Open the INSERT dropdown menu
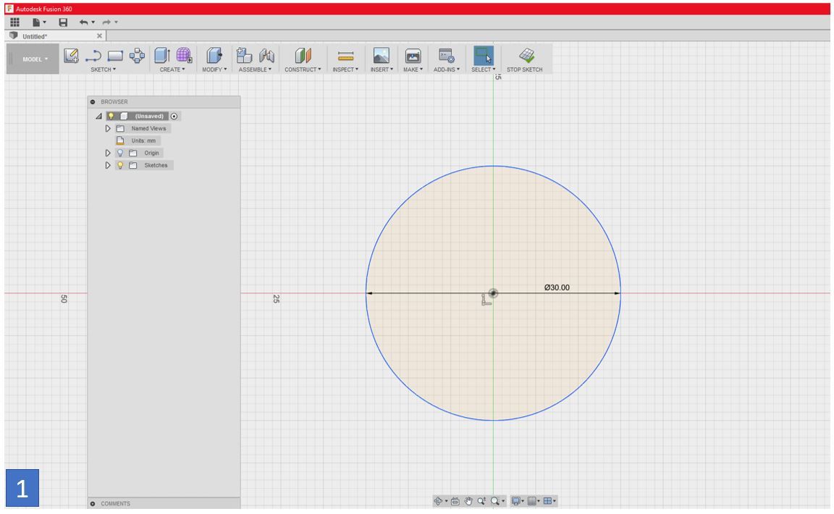This screenshot has width=834, height=514. click(x=382, y=69)
